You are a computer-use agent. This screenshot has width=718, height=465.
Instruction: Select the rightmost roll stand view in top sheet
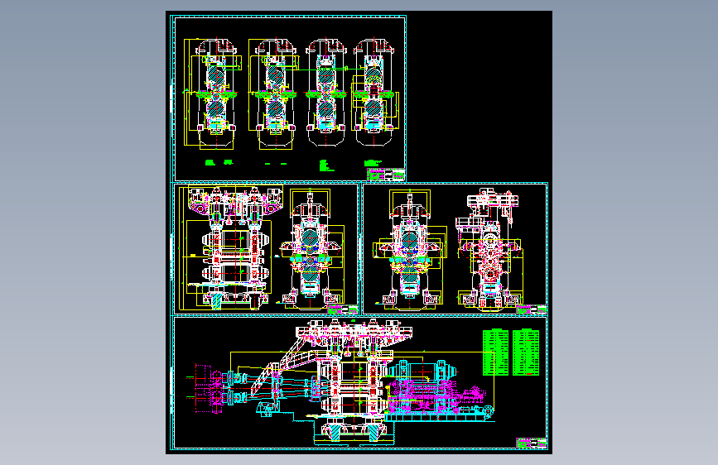pos(373,93)
